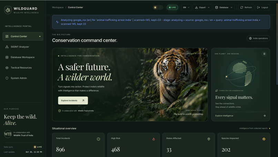Click the Data sync LIVE indicator
This screenshot has width=278, height=157.
38,147
